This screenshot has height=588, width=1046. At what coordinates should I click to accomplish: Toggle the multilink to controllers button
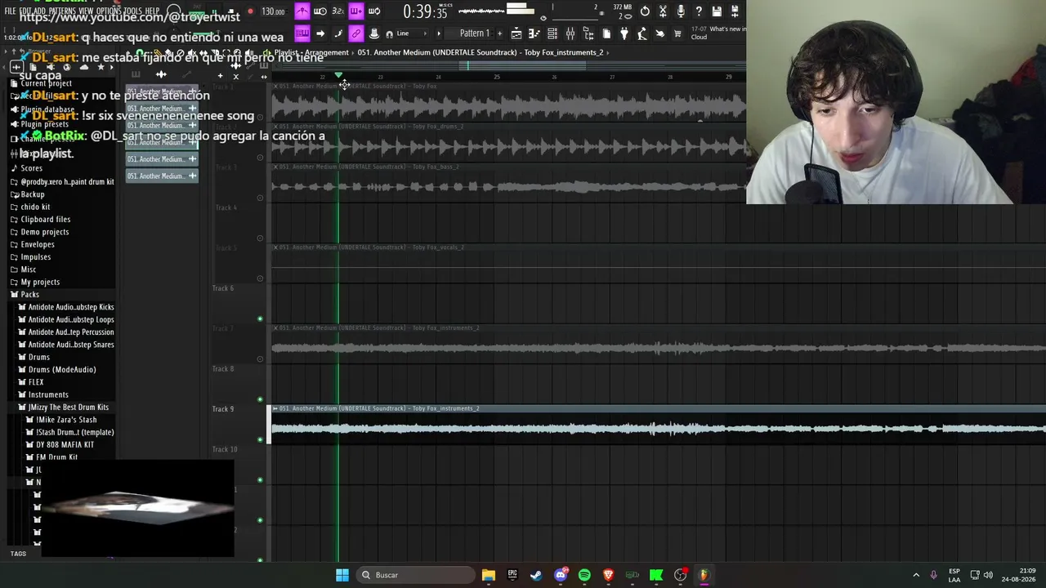[x=356, y=33]
